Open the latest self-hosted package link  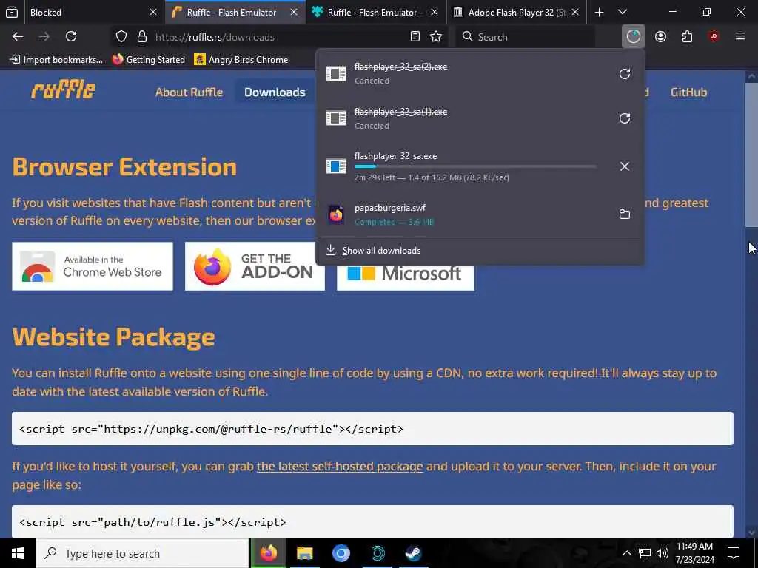click(340, 466)
